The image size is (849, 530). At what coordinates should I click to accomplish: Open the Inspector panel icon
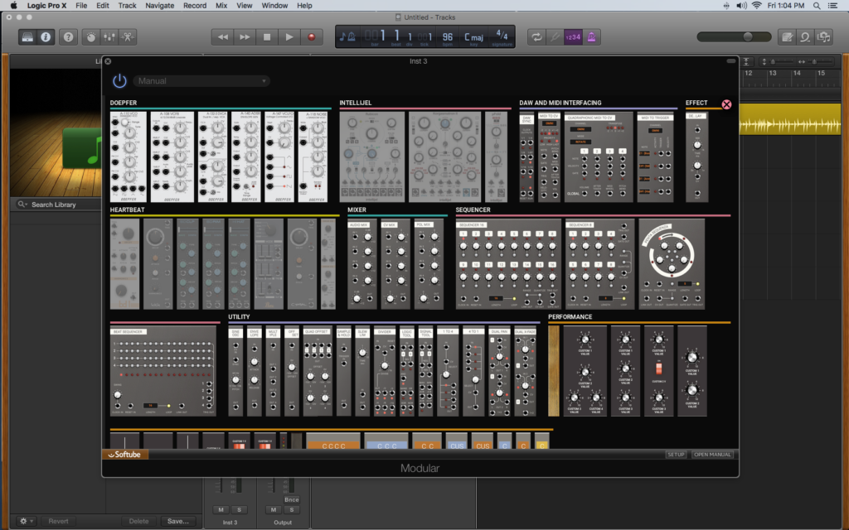(45, 36)
